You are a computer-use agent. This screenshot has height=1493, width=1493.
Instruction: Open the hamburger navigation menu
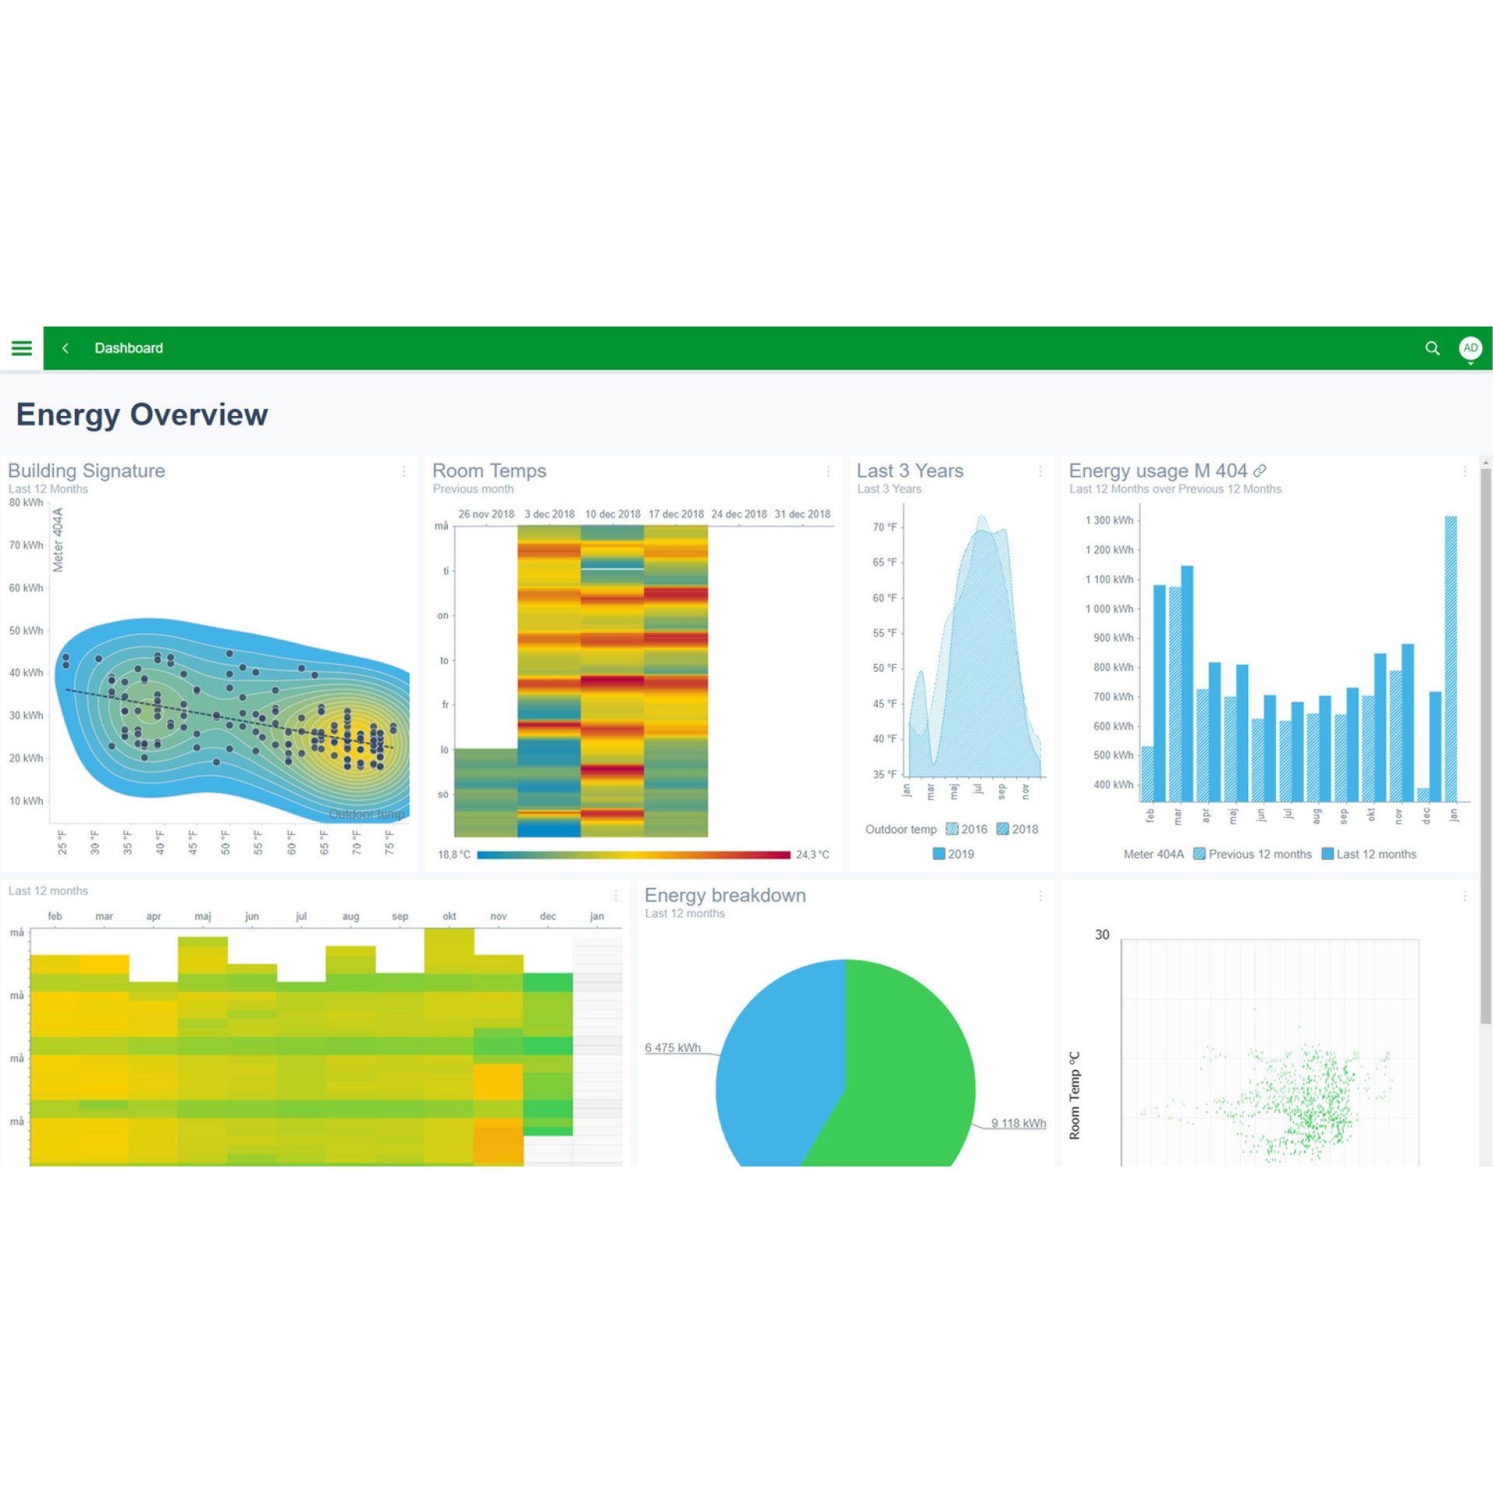point(21,348)
